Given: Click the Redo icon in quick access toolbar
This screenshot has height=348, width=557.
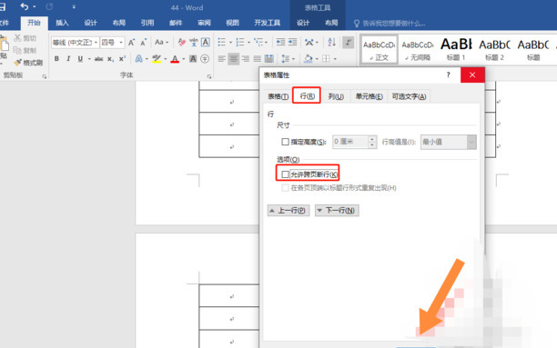Looking at the screenshot, I should coord(49,6).
